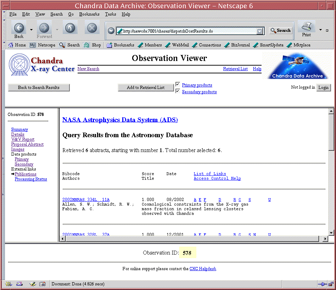This screenshot has width=336, height=290.
Task: Click the security lock icon in status bar
Action: coord(330,284)
